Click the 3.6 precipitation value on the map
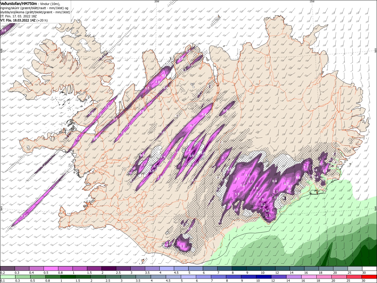This screenshot has height=283, width=377. (x=267, y=211)
